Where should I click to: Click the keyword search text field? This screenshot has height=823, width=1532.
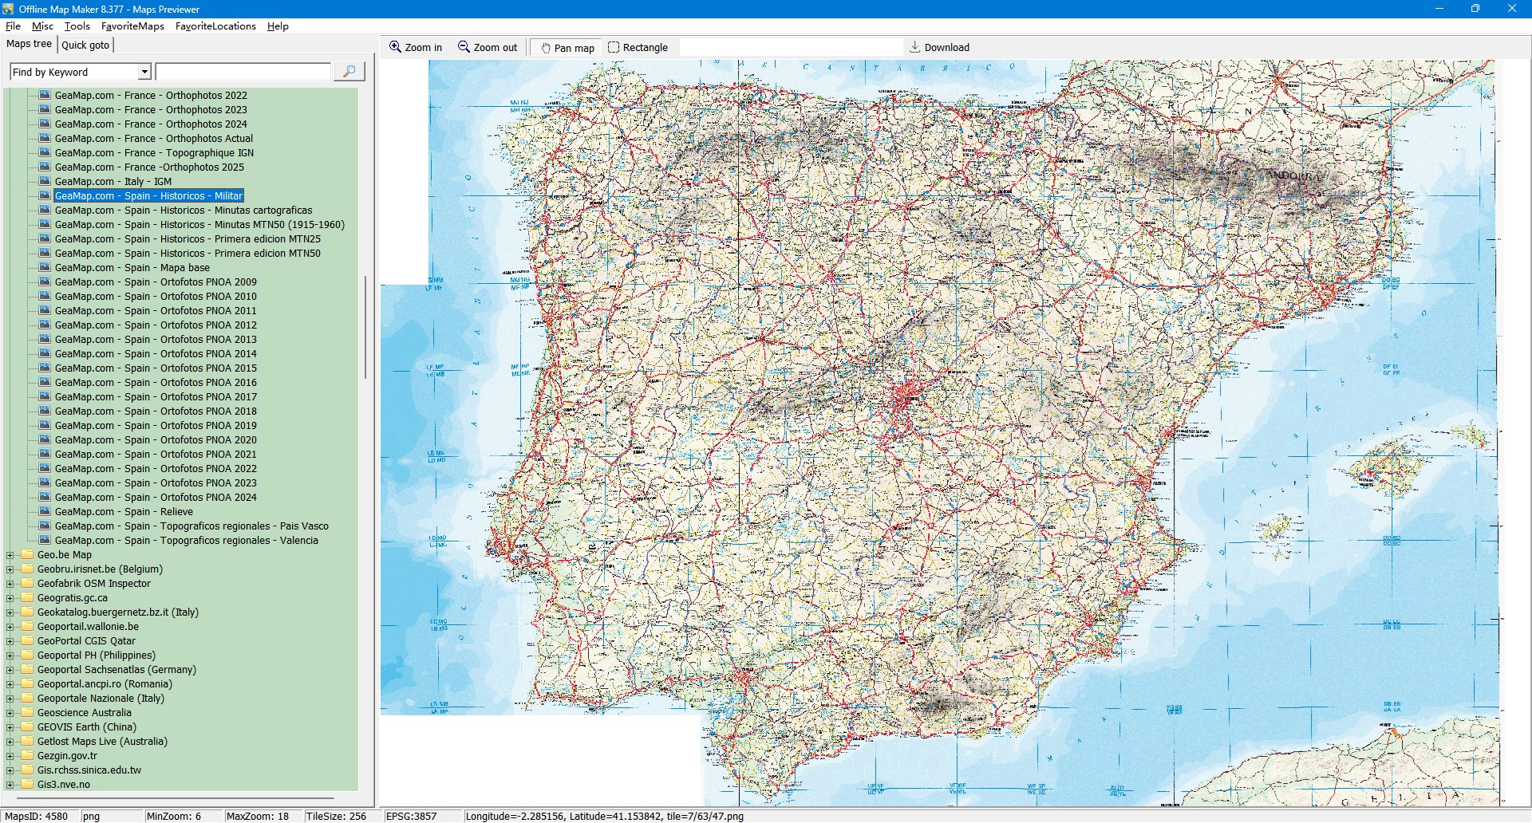[x=243, y=72]
